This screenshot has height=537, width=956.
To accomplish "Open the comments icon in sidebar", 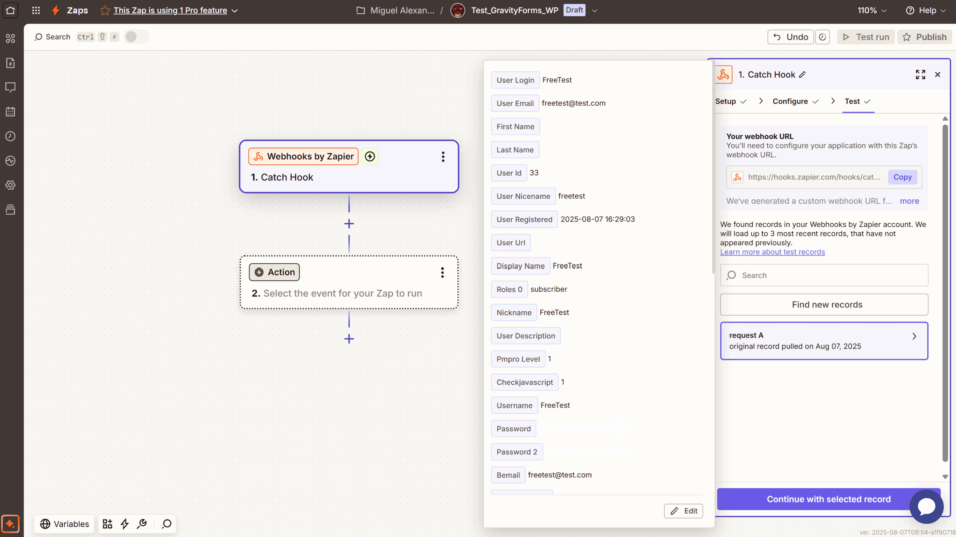I will 10,87.
